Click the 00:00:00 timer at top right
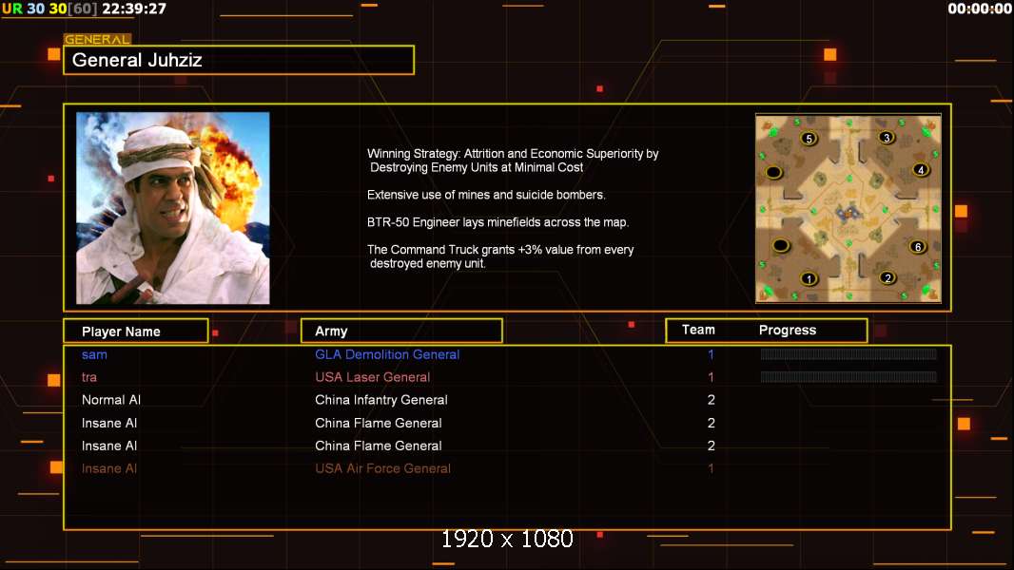1014x570 pixels. pos(979,9)
